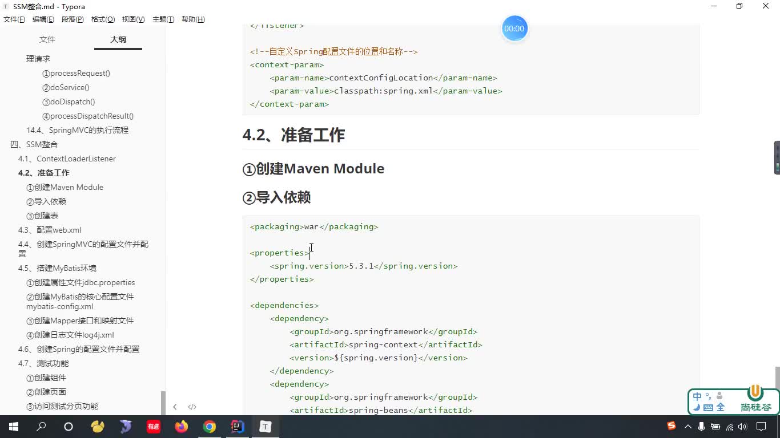Click IME moon icon in floating bar
Image resolution: width=780 pixels, height=438 pixels.
click(x=697, y=407)
